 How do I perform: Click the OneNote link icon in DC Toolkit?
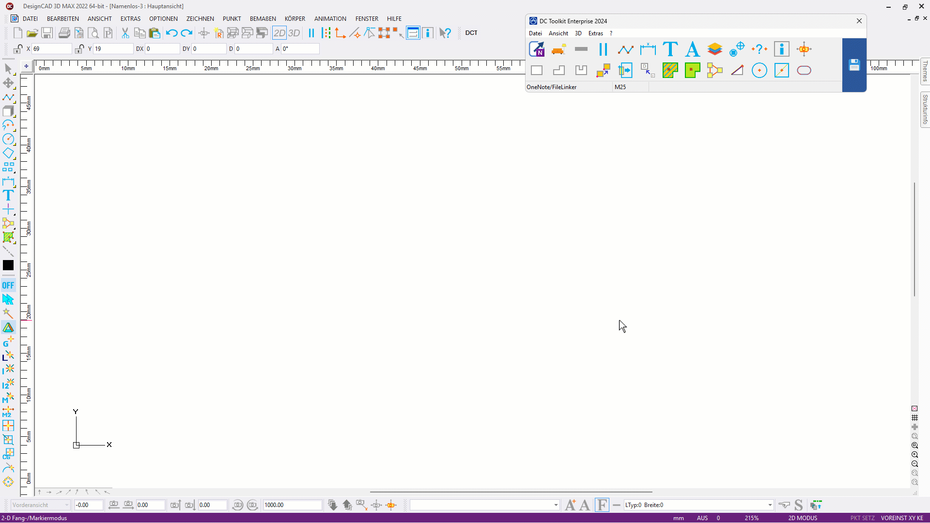537,49
